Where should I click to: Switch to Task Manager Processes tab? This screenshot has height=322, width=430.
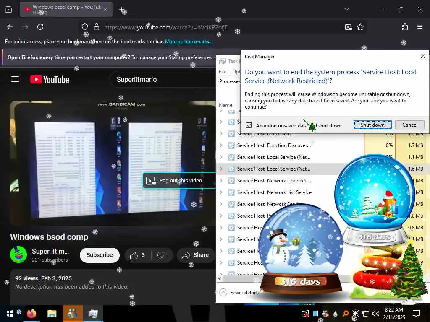tap(230, 81)
